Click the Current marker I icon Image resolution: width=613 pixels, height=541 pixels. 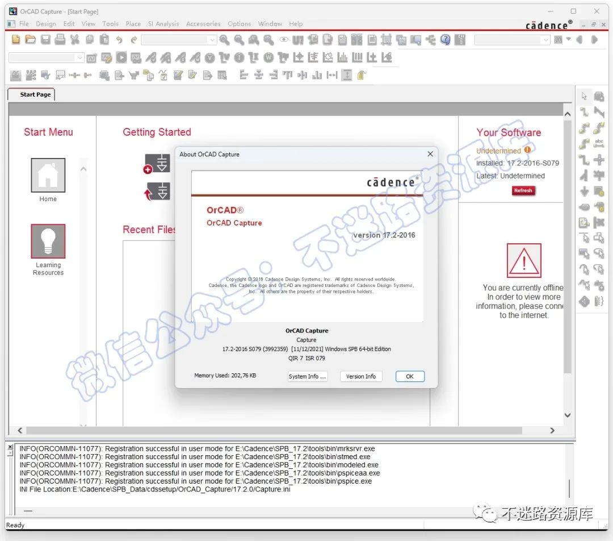point(240,58)
